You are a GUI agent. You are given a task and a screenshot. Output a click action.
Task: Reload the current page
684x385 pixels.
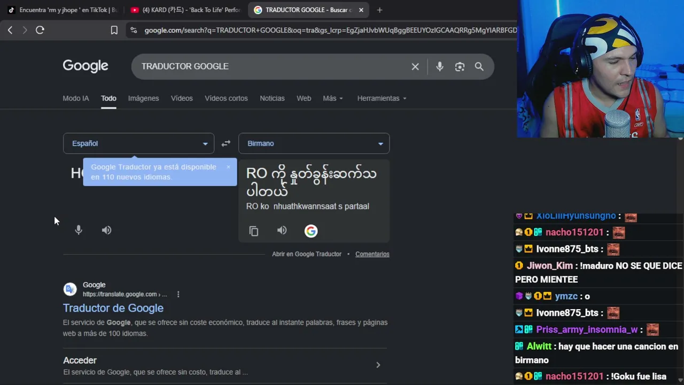(x=40, y=30)
